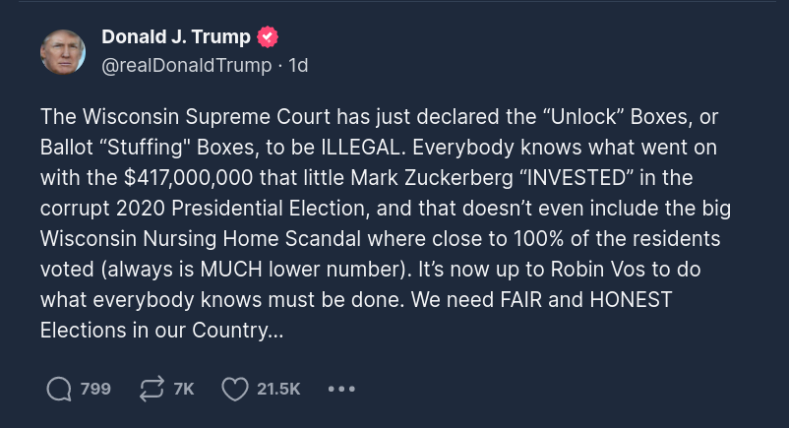Click the repost arrows icon

pos(151,390)
